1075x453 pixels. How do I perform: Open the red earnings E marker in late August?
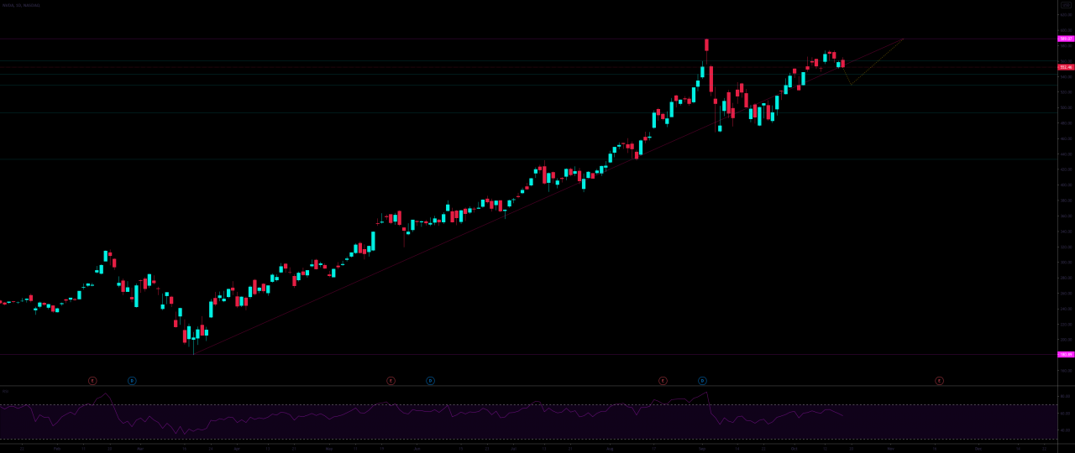(663, 381)
